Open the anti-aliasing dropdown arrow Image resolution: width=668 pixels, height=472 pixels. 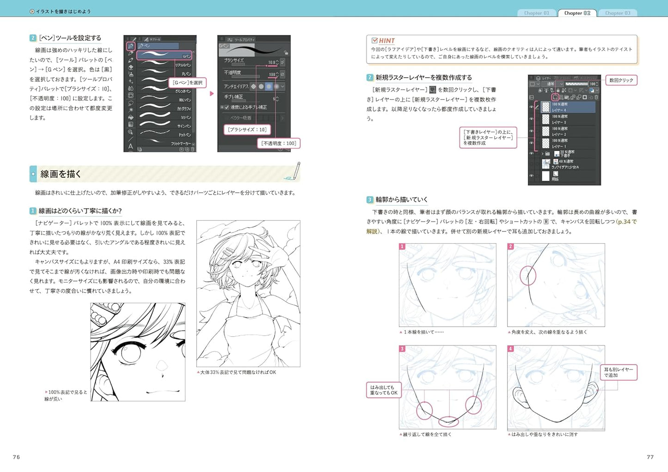pyautogui.click(x=282, y=87)
